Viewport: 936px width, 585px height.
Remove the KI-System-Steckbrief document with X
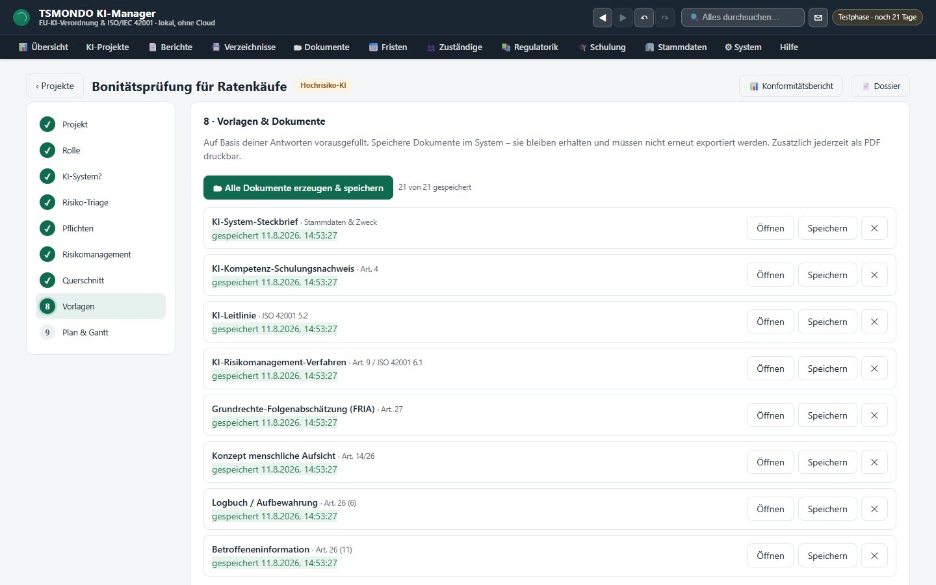[874, 228]
